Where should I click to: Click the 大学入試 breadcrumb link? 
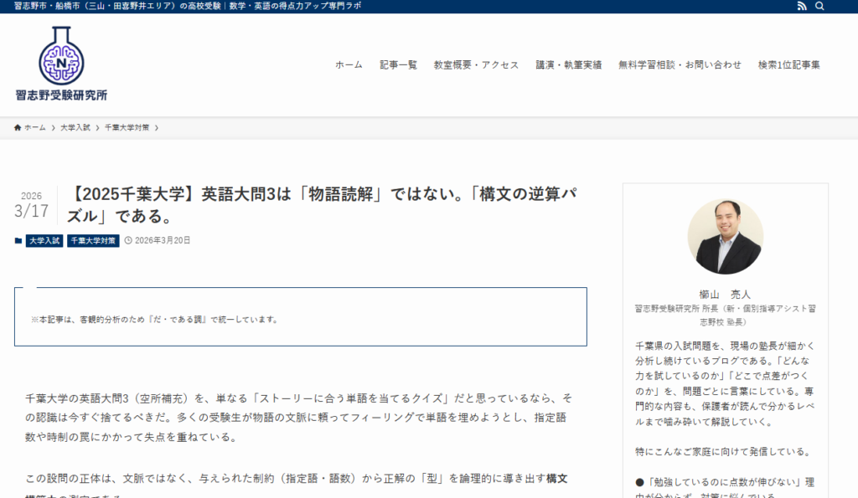click(75, 127)
